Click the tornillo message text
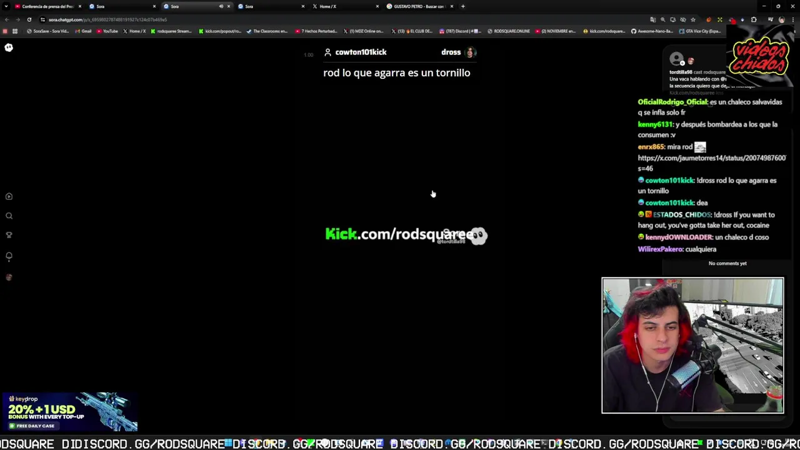Image resolution: width=800 pixels, height=450 pixels. pos(396,73)
